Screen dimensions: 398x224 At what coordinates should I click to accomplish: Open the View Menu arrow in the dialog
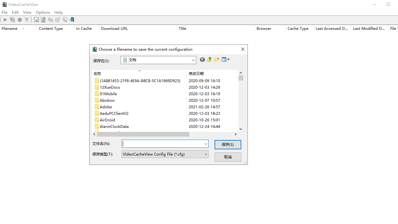point(228,60)
